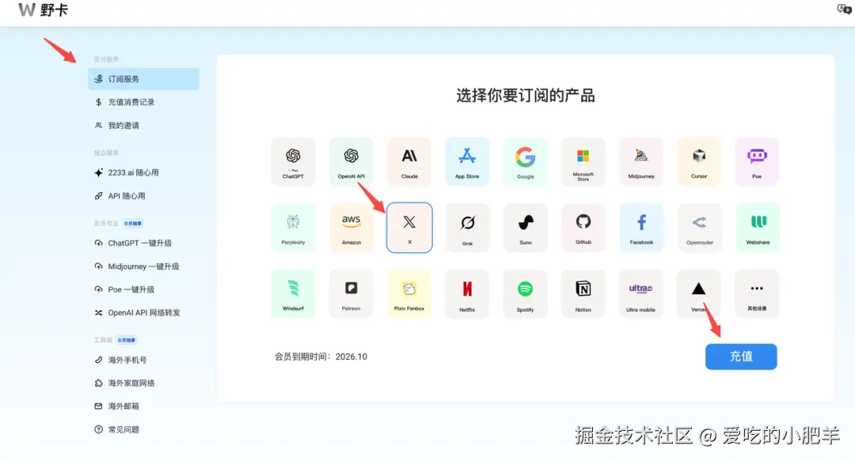Pick the Suno product tile
Image resolution: width=855 pixels, height=461 pixels.
point(525,228)
